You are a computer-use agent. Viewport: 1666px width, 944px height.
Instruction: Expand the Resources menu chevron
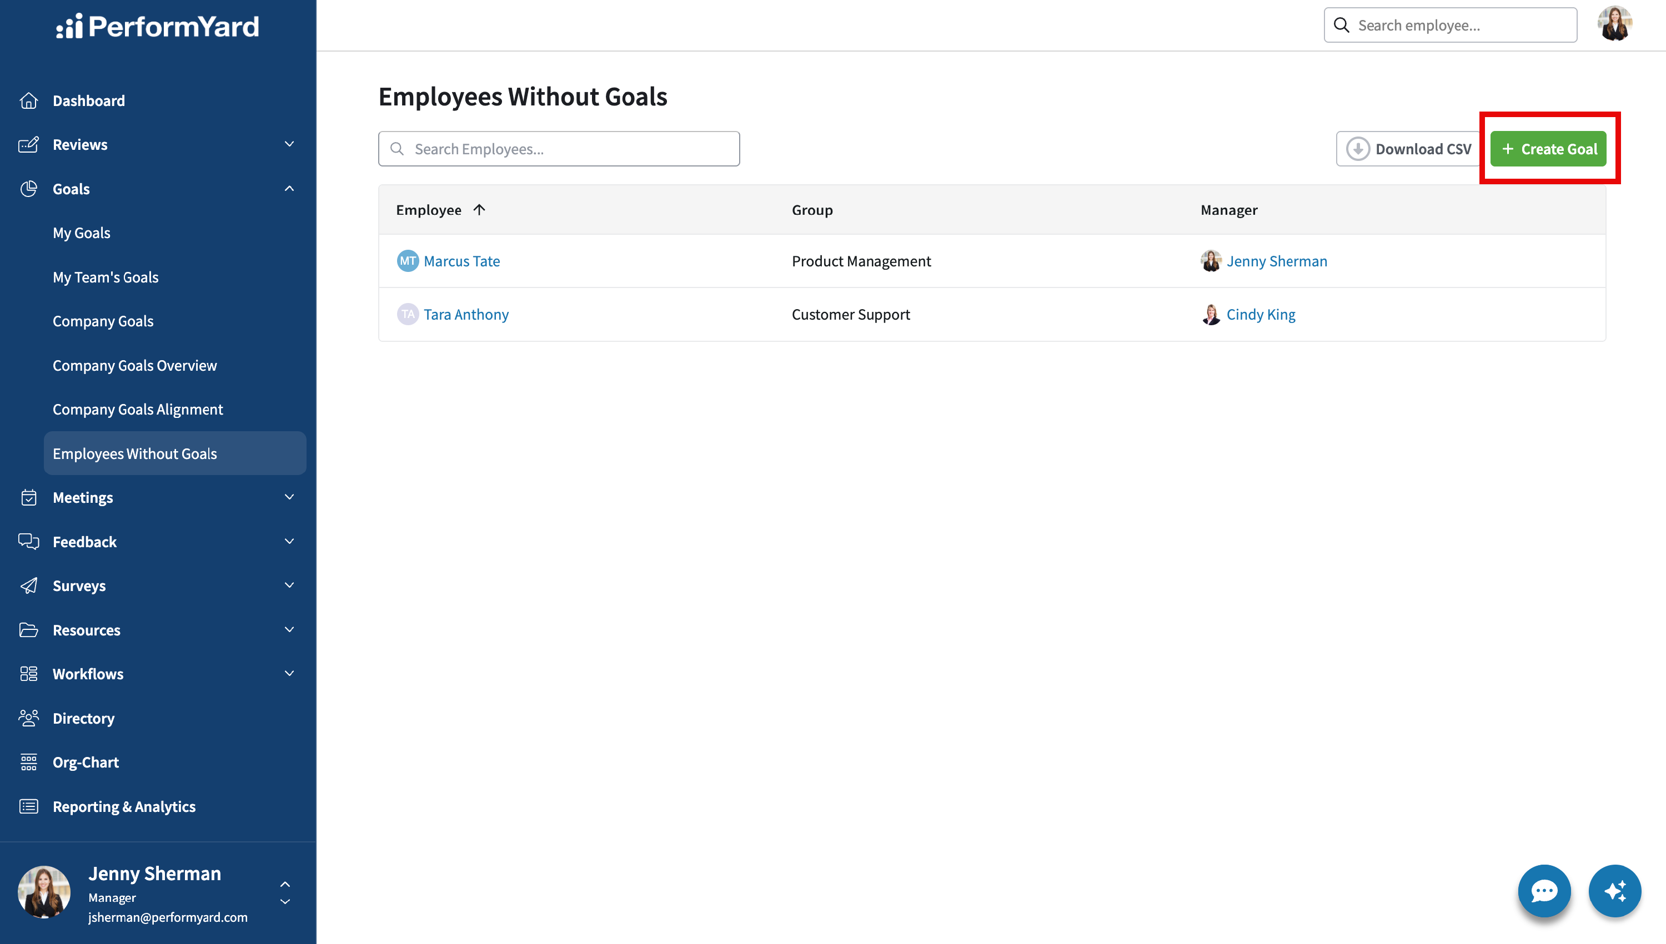point(289,629)
